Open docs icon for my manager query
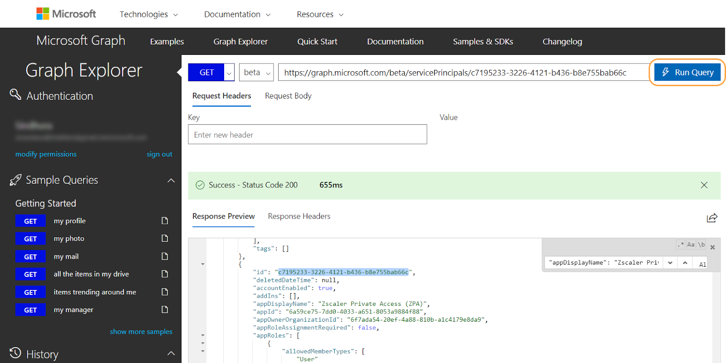 pyautogui.click(x=165, y=309)
